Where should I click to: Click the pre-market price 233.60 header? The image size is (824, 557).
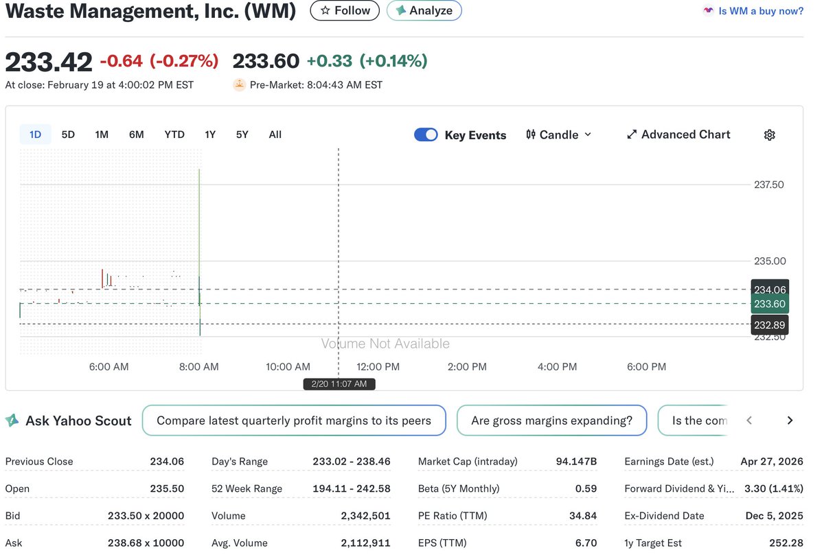pos(266,61)
